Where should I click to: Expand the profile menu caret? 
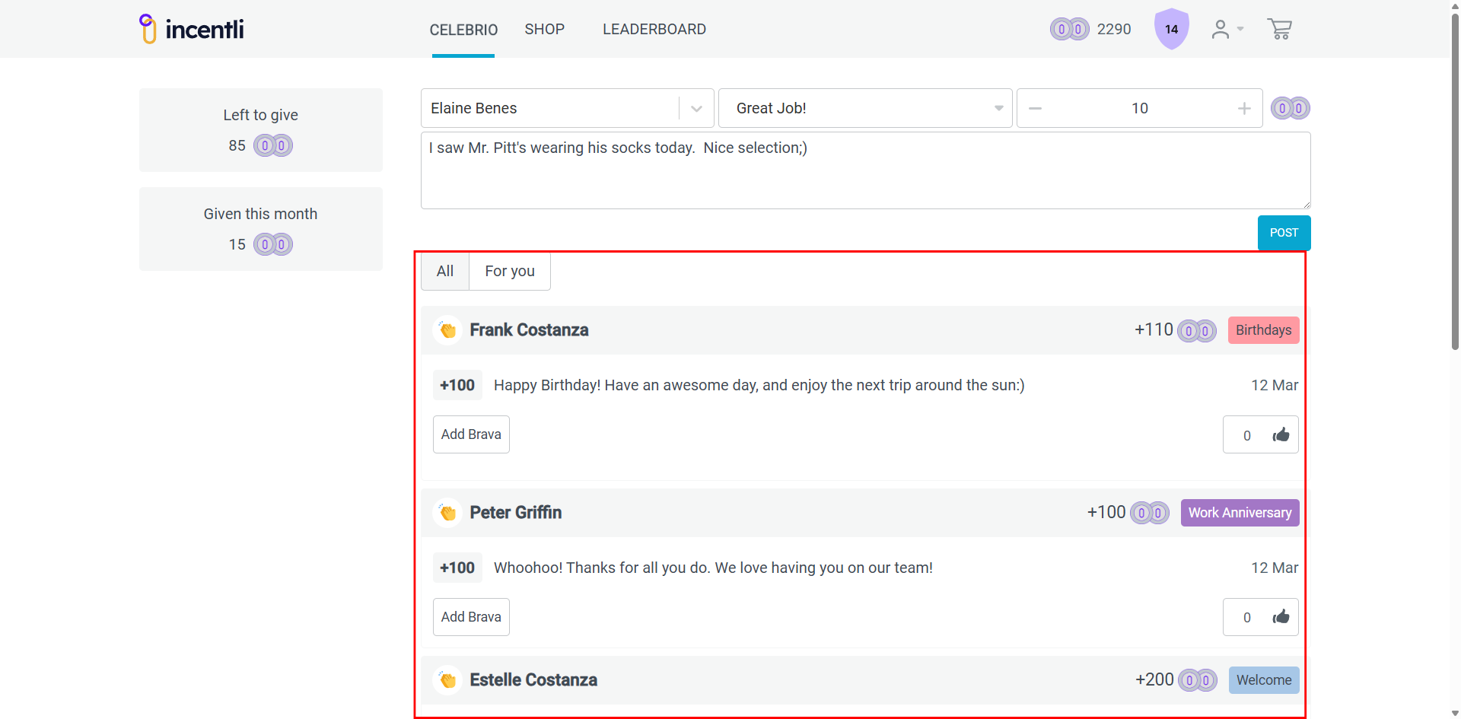coord(1240,29)
